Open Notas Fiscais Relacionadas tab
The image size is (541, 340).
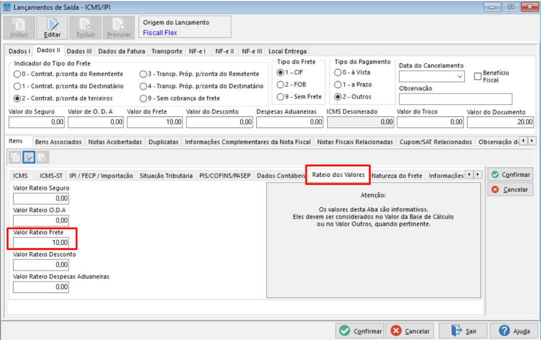pos(355,142)
